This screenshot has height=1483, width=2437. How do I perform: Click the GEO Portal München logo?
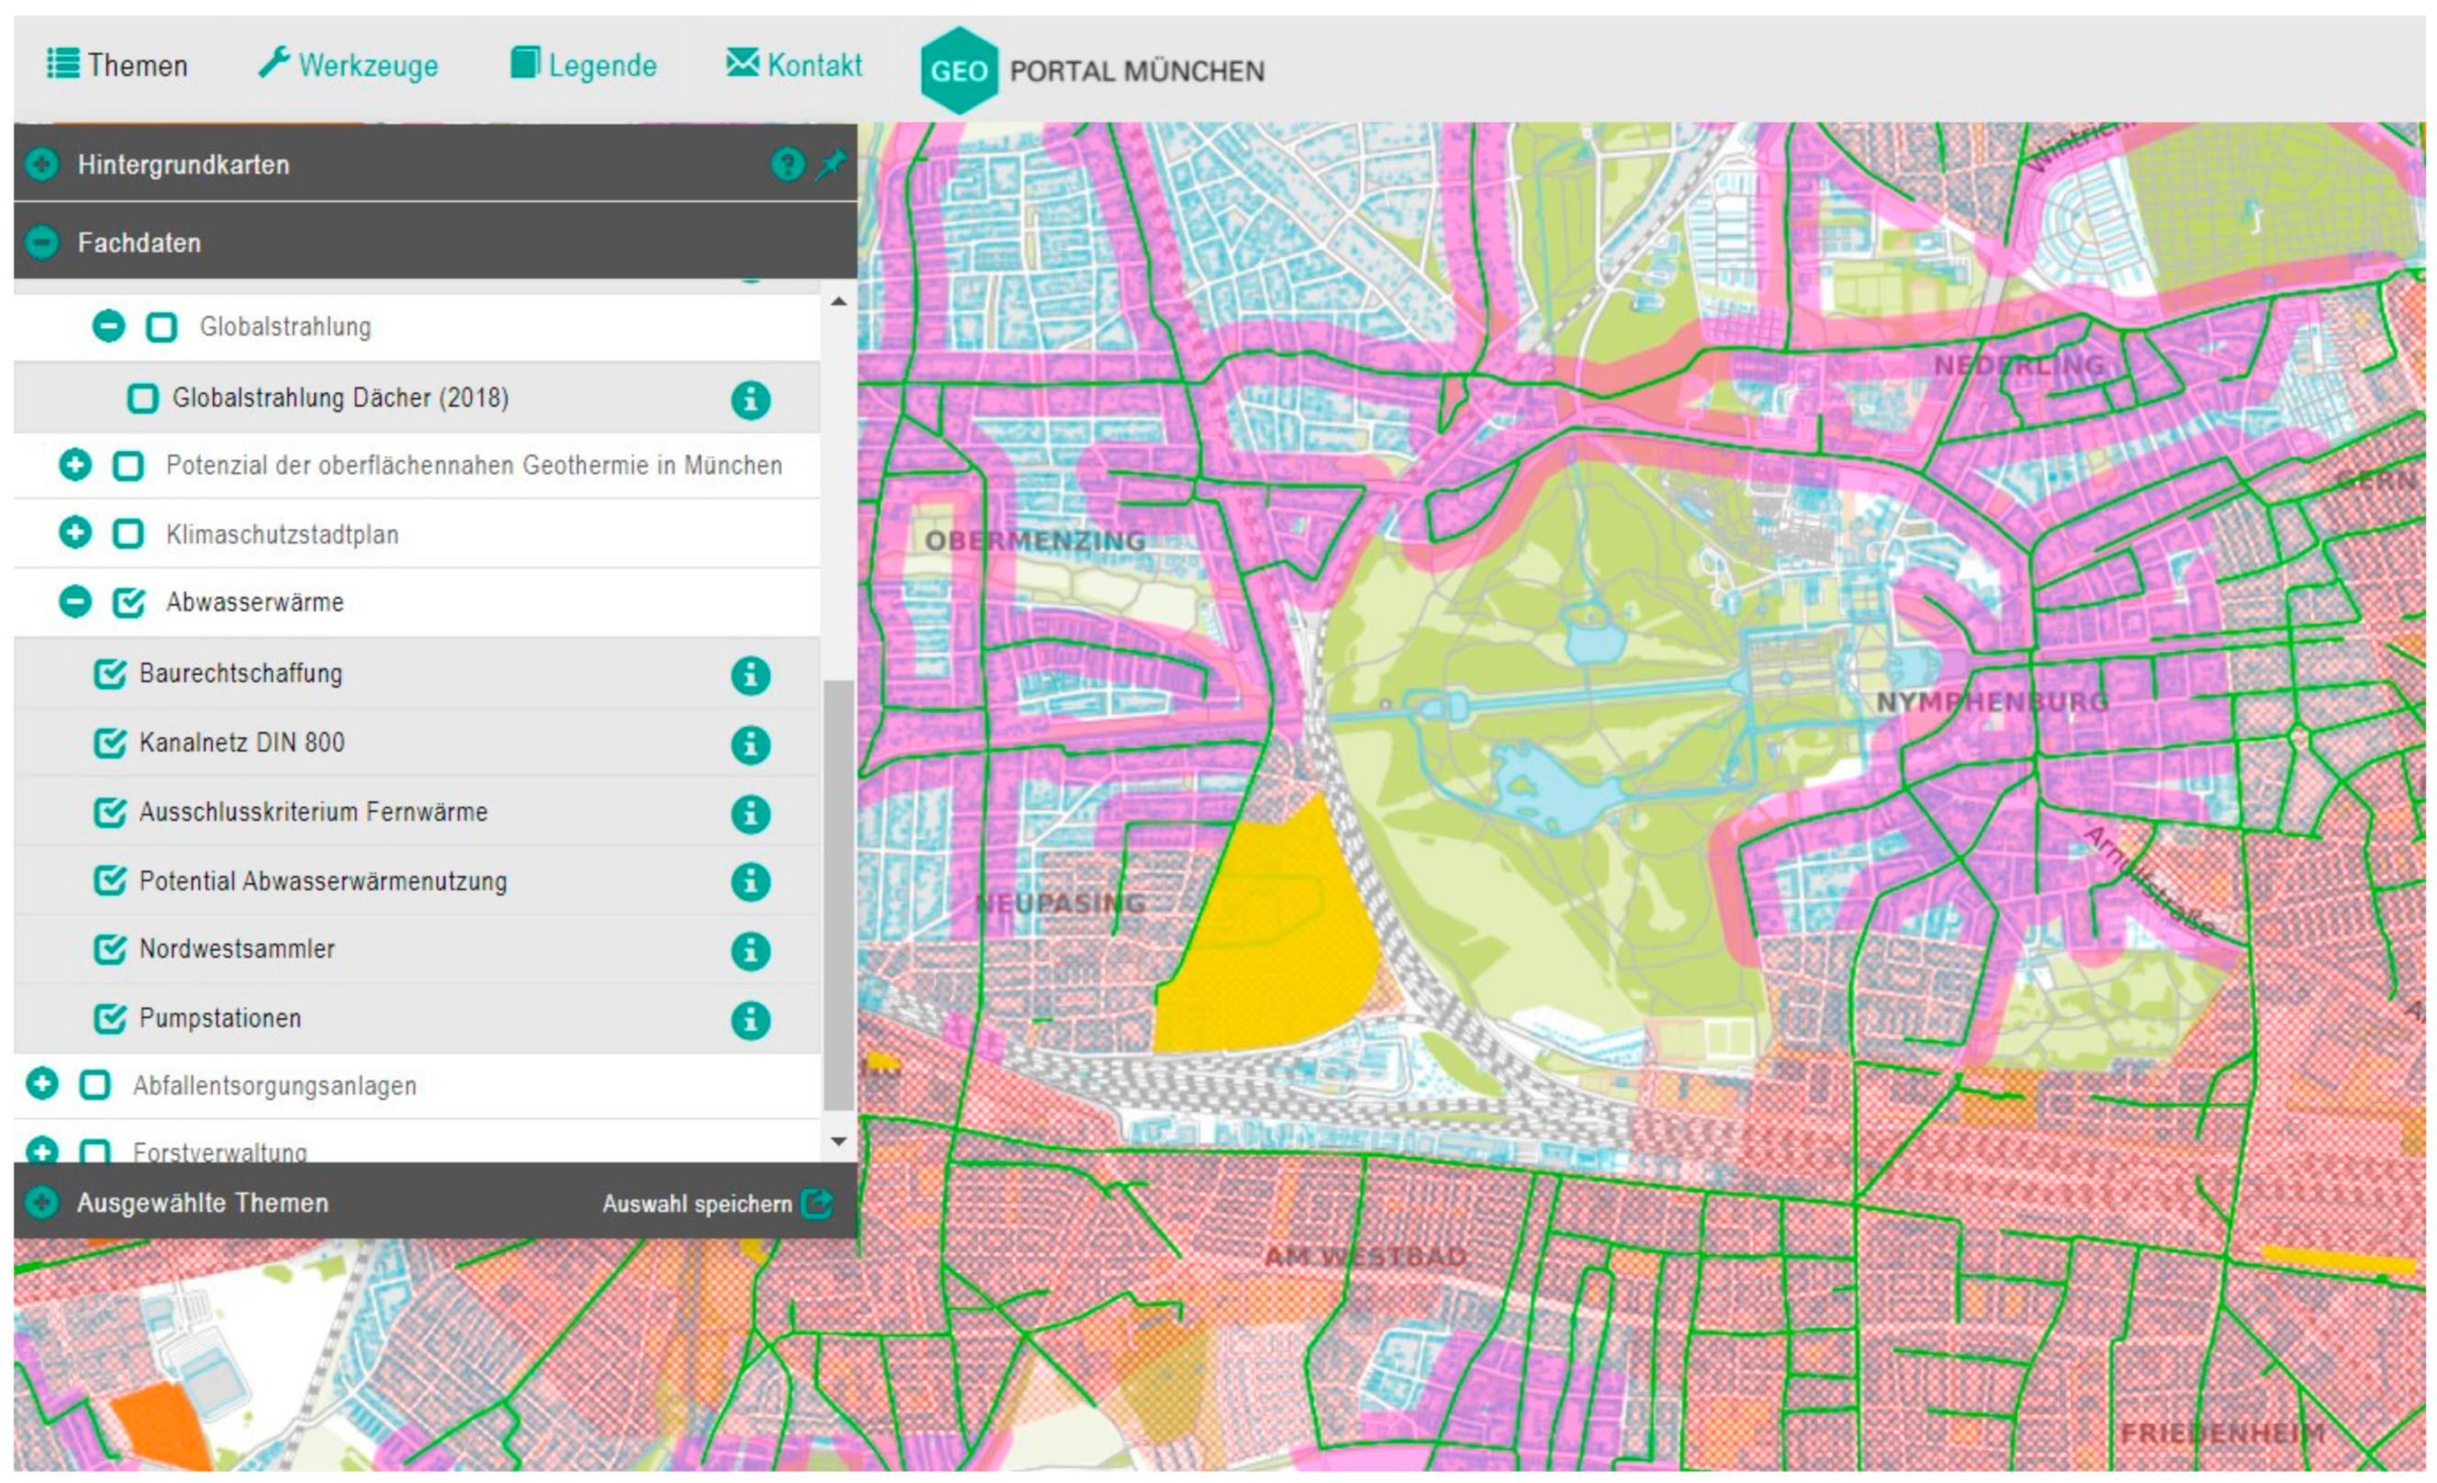959,70
